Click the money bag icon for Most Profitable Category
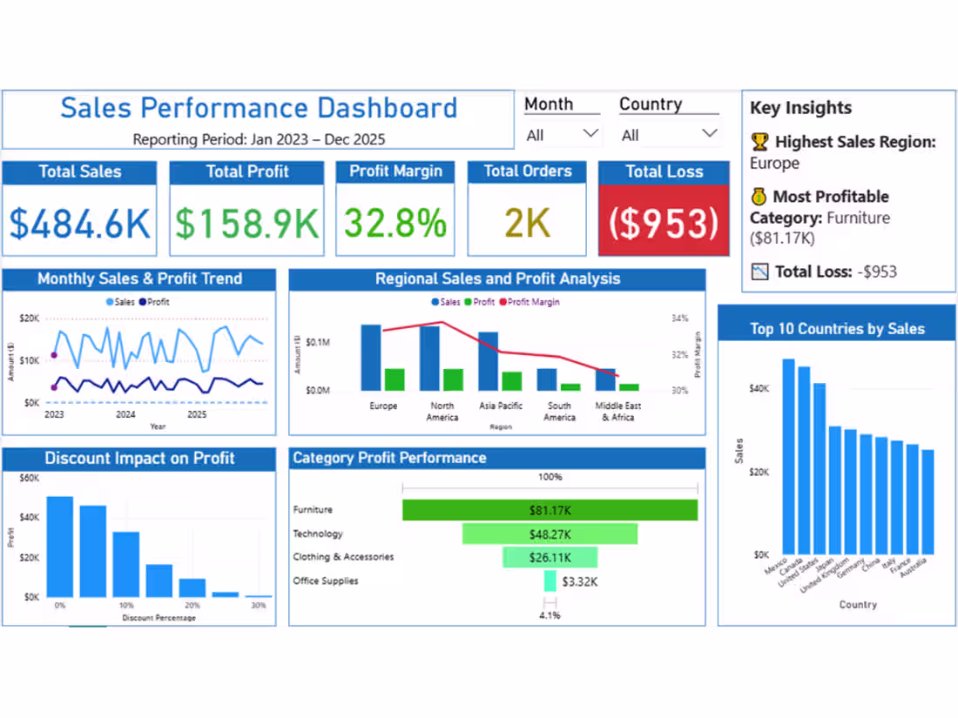Screen dimensions: 958x718 click(759, 197)
